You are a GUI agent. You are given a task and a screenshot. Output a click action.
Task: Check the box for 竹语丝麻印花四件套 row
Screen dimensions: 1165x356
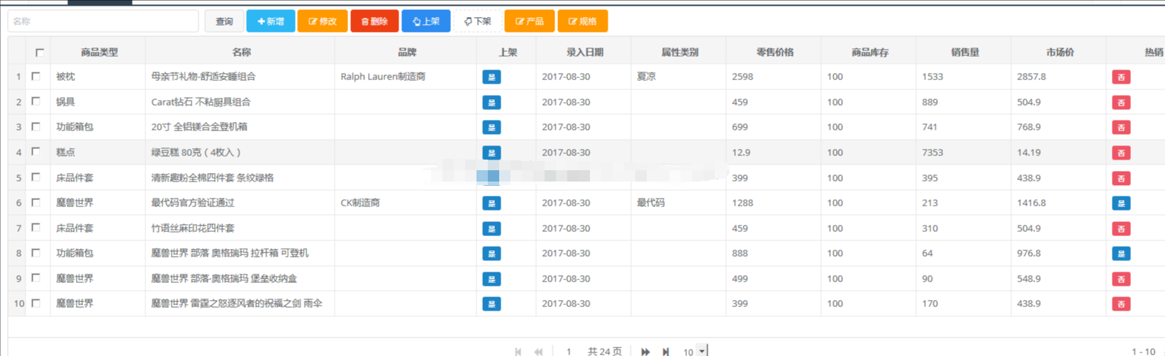click(36, 228)
